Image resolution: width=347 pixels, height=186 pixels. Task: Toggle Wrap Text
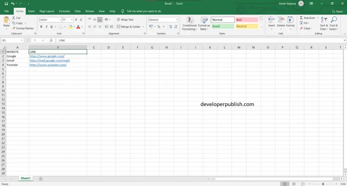click(x=125, y=20)
